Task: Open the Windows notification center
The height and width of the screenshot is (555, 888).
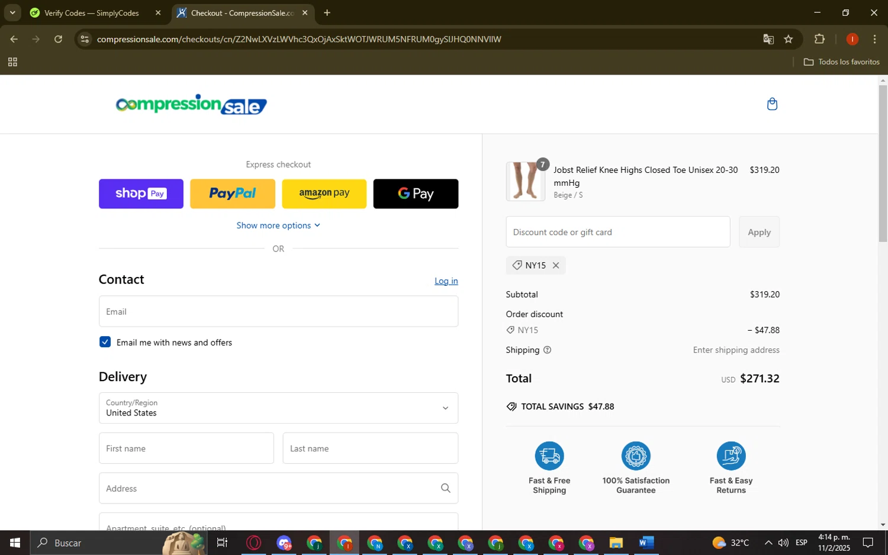Action: tap(868, 543)
